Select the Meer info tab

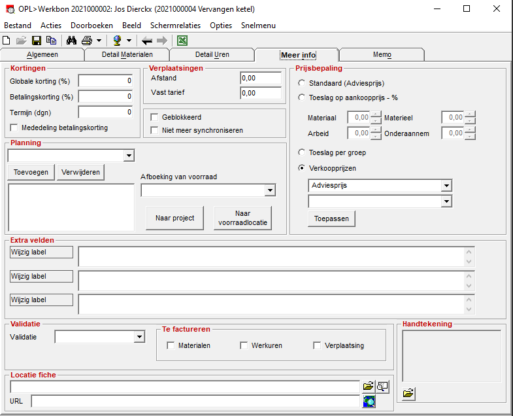tap(298, 55)
